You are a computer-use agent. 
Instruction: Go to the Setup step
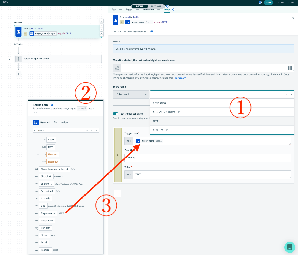pos(167,10)
